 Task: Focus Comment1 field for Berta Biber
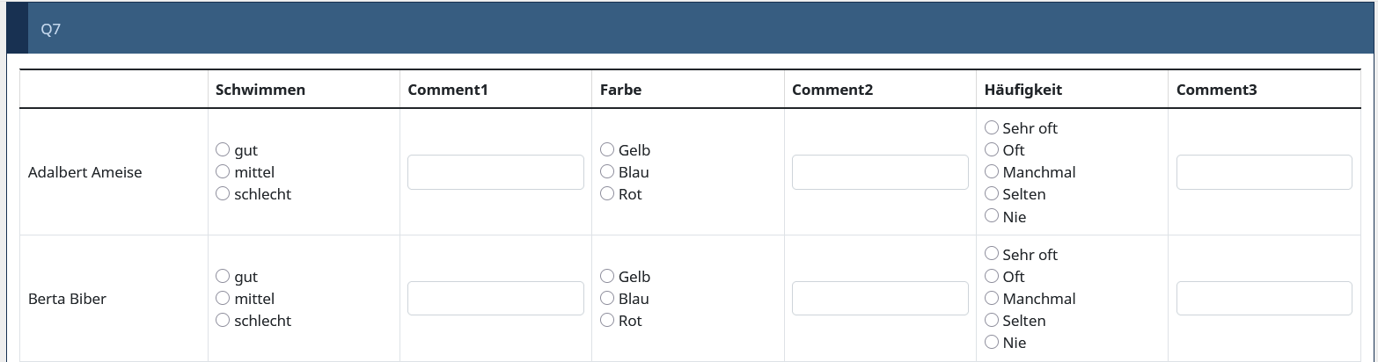[495, 299]
